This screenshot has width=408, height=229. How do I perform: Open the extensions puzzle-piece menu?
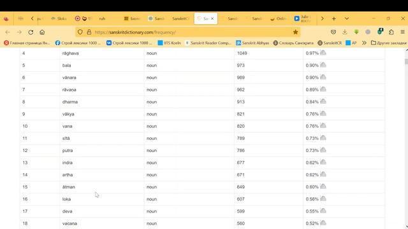(x=391, y=32)
